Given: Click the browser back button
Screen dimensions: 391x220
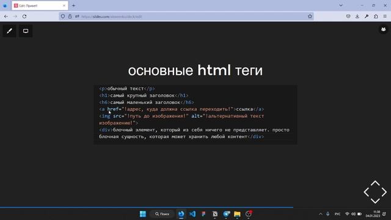Looking at the screenshot, I should click(6, 16).
